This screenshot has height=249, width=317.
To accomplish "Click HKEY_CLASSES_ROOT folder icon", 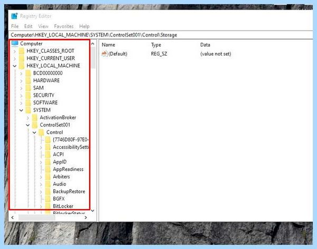I will (22, 51).
